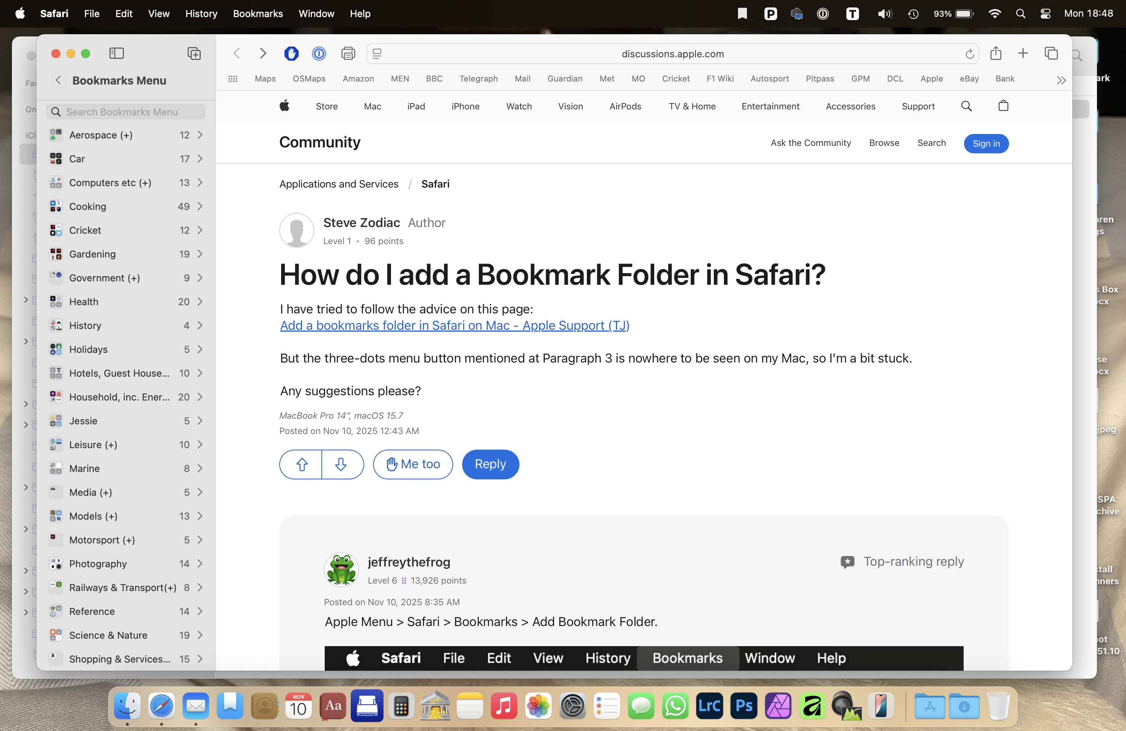The width and height of the screenshot is (1126, 731).
Task: Click the Share icon in toolbar
Action: (x=995, y=54)
